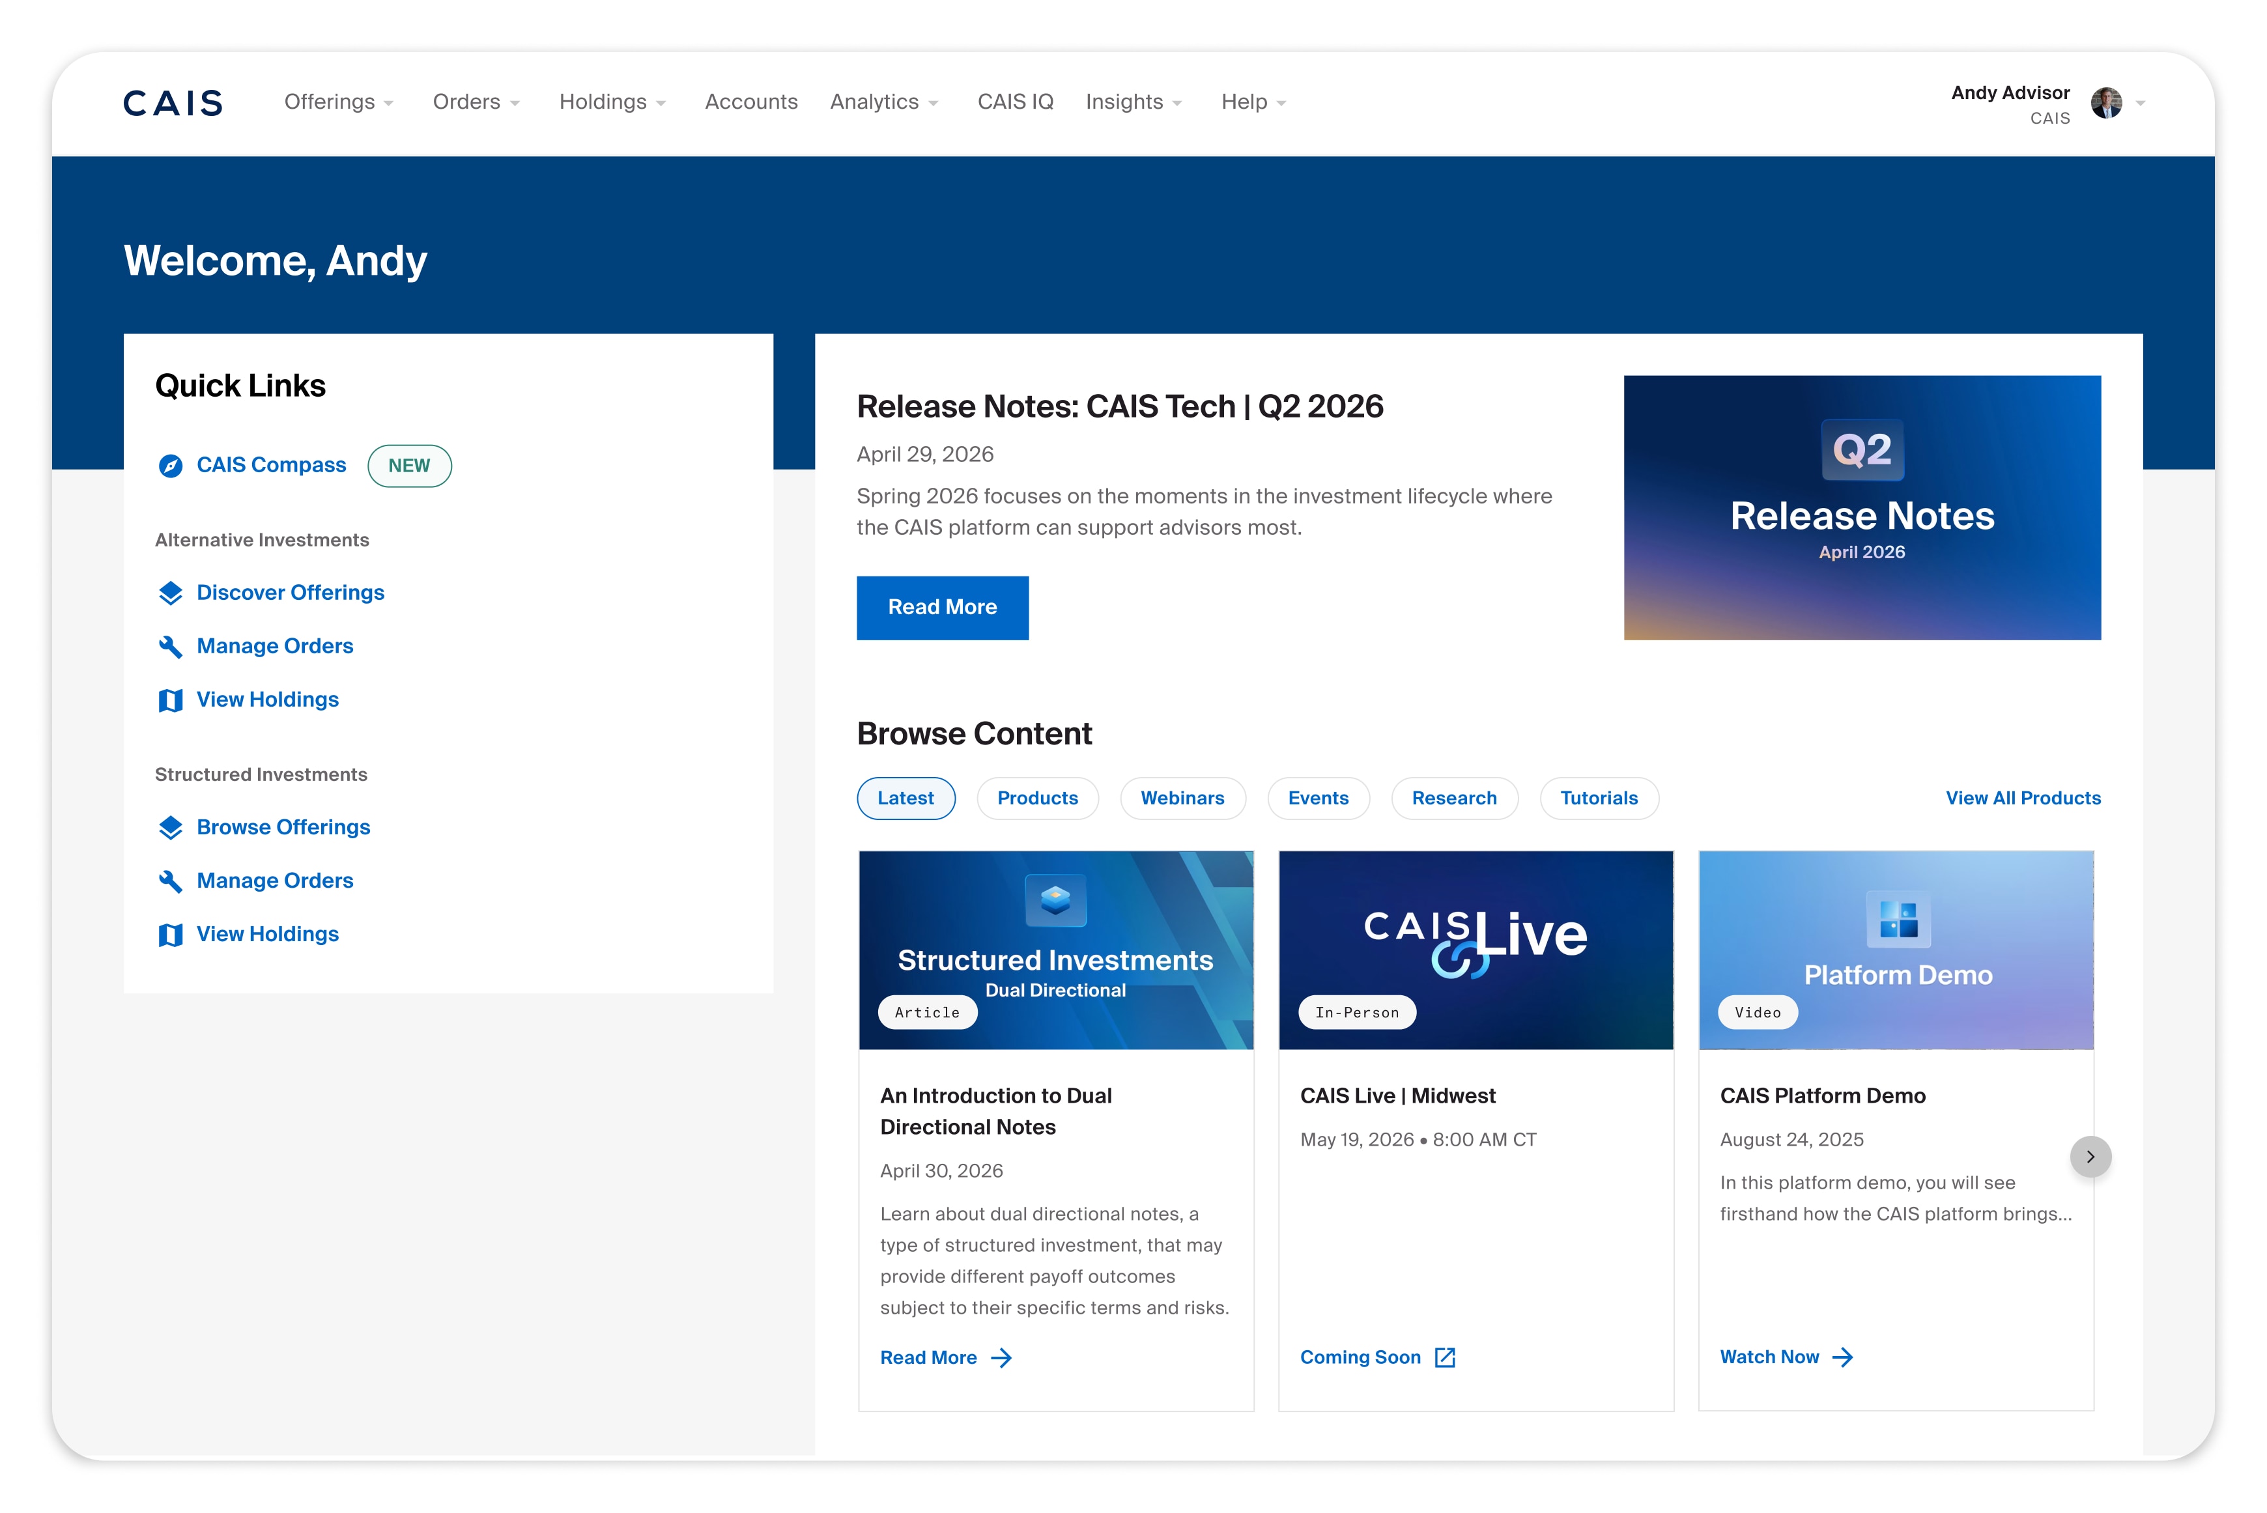Click the grid icon on Platform Demo card
Image resolution: width=2267 pixels, height=1513 pixels.
(x=1898, y=918)
